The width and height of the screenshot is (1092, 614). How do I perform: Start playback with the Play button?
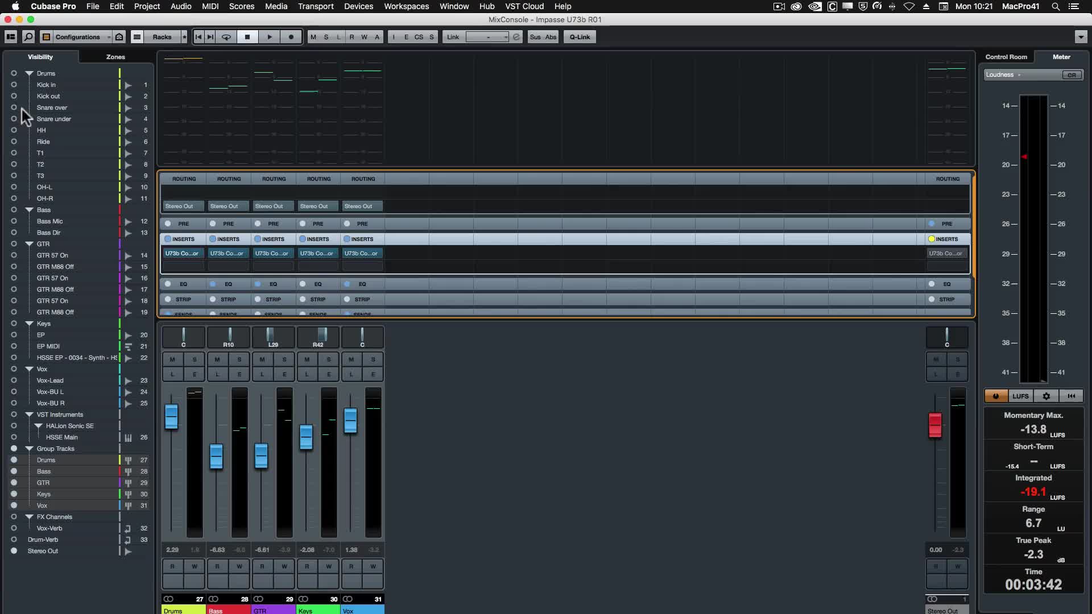pyautogui.click(x=270, y=37)
